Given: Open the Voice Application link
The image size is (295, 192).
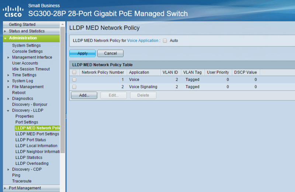Looking at the screenshot, I should click(x=142, y=41).
